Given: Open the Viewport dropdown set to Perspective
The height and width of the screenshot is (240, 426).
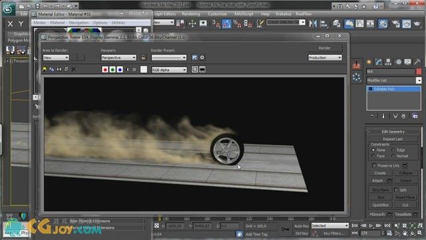Looking at the screenshot, I should 118,58.
